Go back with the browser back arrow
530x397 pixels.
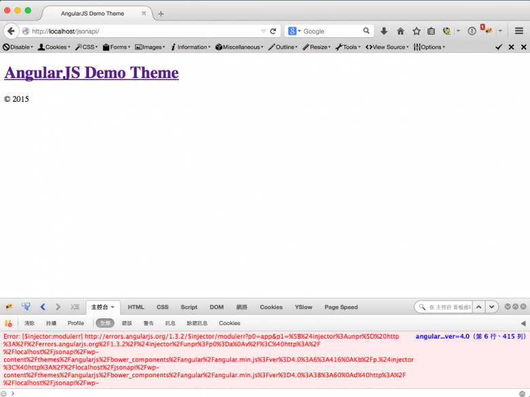pos(11,31)
